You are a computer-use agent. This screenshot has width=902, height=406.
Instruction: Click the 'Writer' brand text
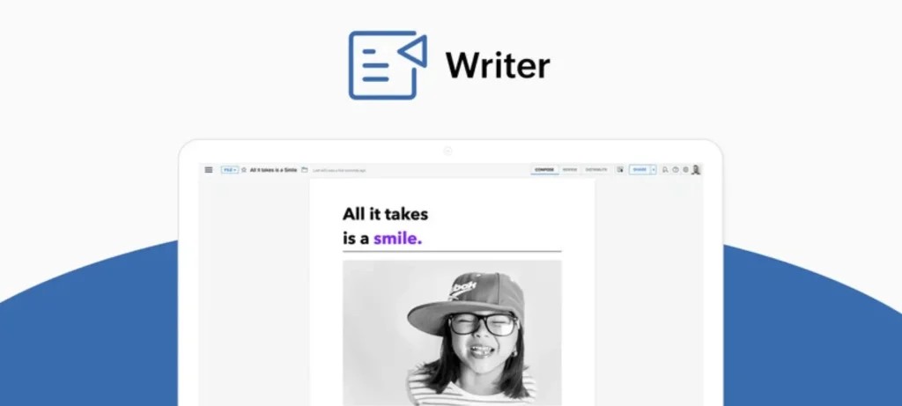point(498,65)
